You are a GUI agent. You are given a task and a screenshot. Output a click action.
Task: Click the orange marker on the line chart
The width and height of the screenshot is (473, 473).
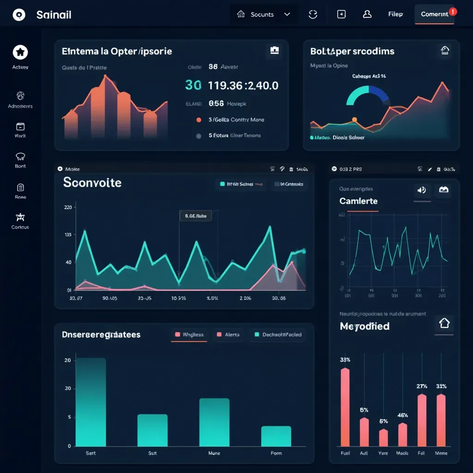(355, 120)
